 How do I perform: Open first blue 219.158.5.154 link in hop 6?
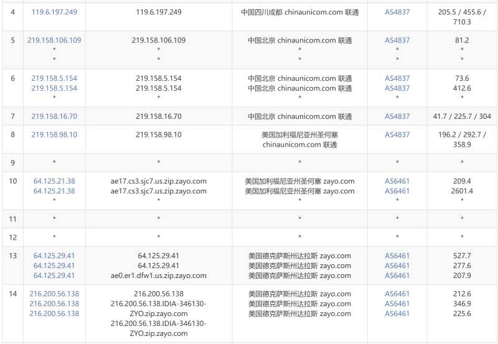[x=54, y=78]
